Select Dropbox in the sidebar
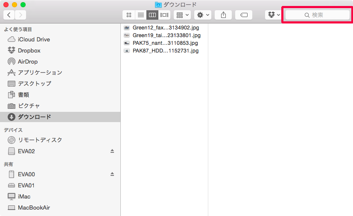353x216 pixels. coord(60,50)
